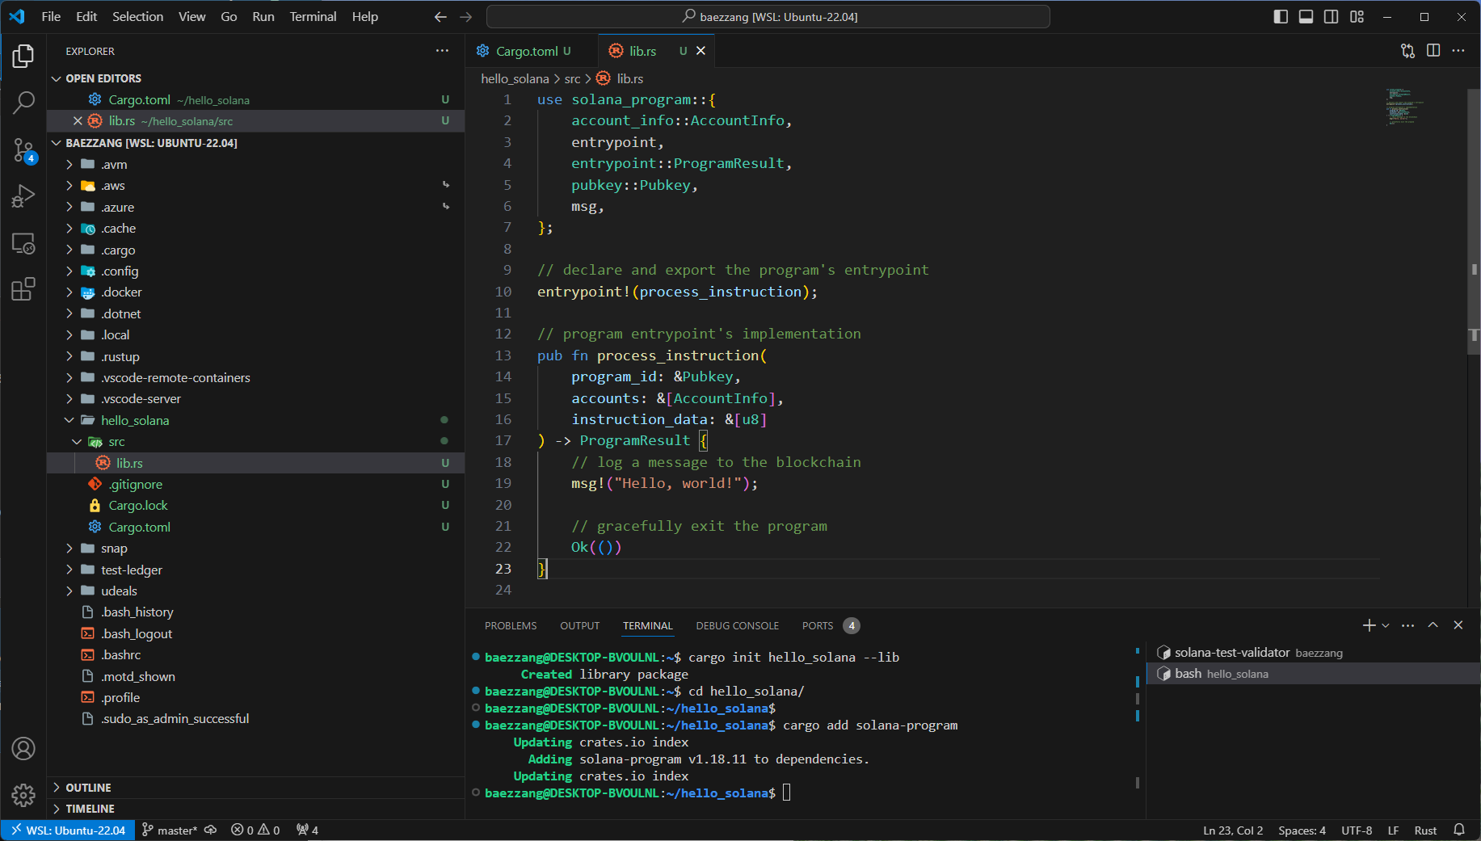Open the Explorer view in activity bar

click(x=23, y=56)
